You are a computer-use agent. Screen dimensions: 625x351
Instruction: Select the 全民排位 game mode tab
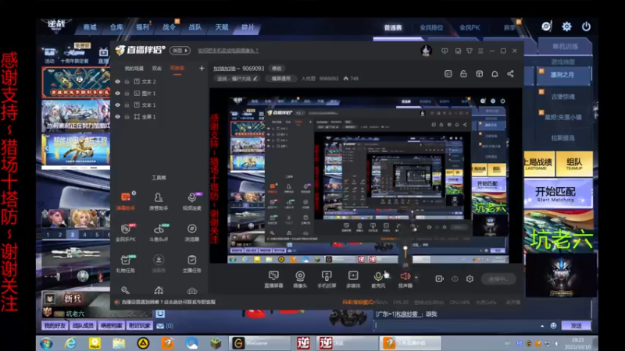coord(431,27)
